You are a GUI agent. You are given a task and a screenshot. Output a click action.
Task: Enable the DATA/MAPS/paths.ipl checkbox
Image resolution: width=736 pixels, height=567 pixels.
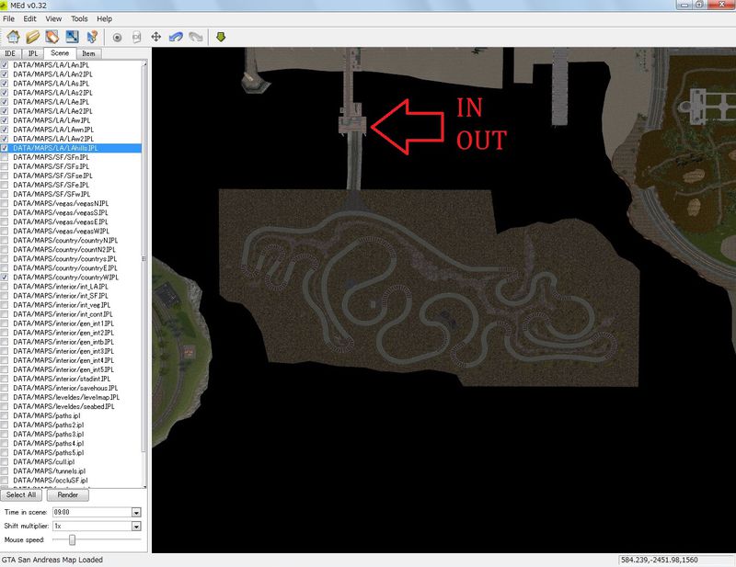pos(5,415)
